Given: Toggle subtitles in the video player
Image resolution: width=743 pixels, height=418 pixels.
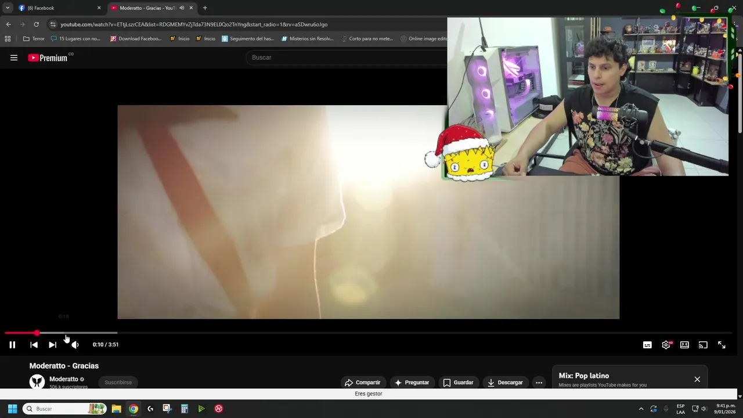Looking at the screenshot, I should (x=647, y=345).
